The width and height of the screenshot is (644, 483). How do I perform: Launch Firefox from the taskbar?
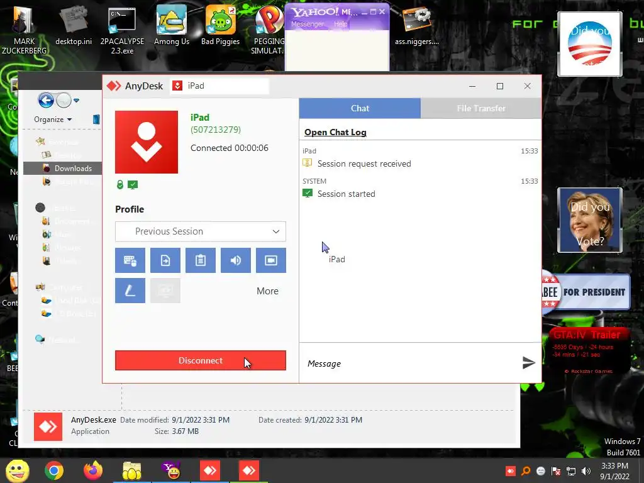point(93,470)
